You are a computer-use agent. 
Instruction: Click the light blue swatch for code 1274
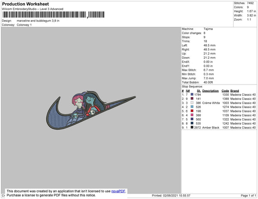pos(192,107)
